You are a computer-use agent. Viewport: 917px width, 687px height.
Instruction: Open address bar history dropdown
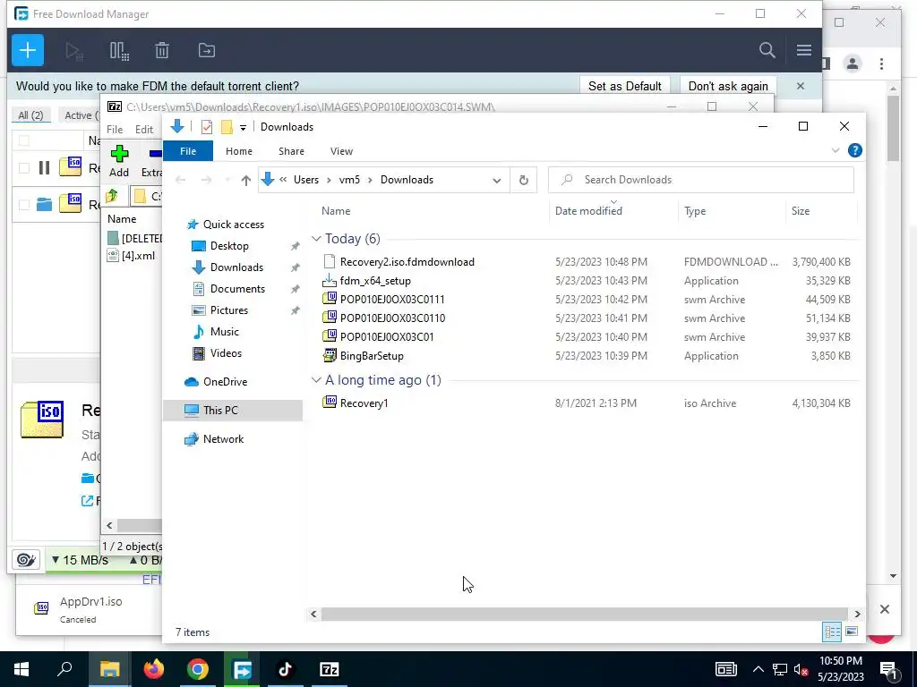point(496,181)
